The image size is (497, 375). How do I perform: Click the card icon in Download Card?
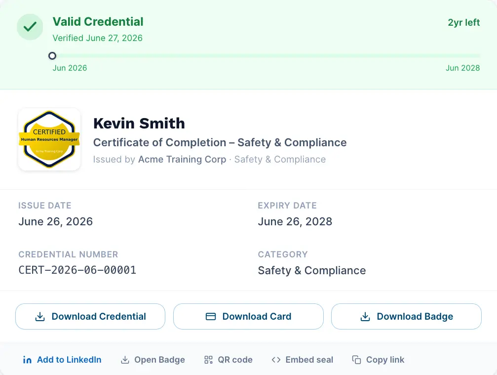click(x=211, y=317)
